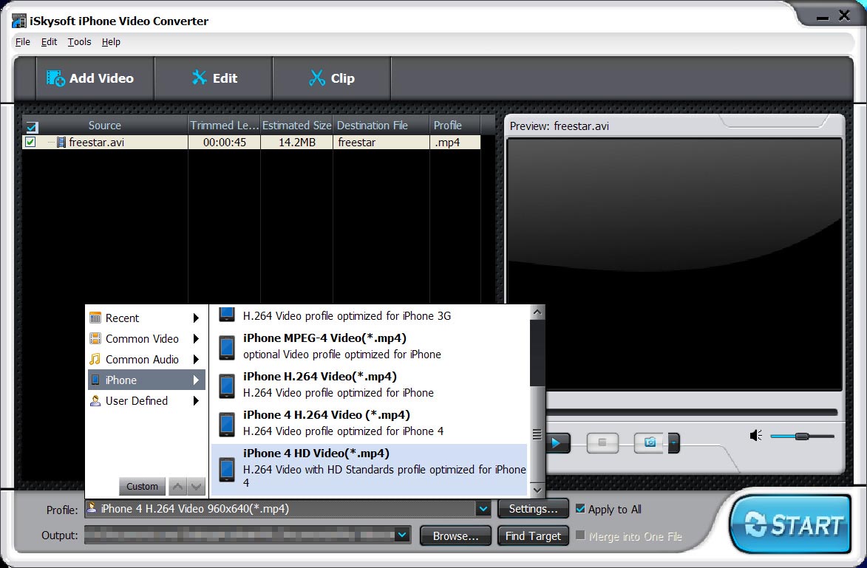Open the Common Video category
The width and height of the screenshot is (867, 568).
pyautogui.click(x=146, y=339)
